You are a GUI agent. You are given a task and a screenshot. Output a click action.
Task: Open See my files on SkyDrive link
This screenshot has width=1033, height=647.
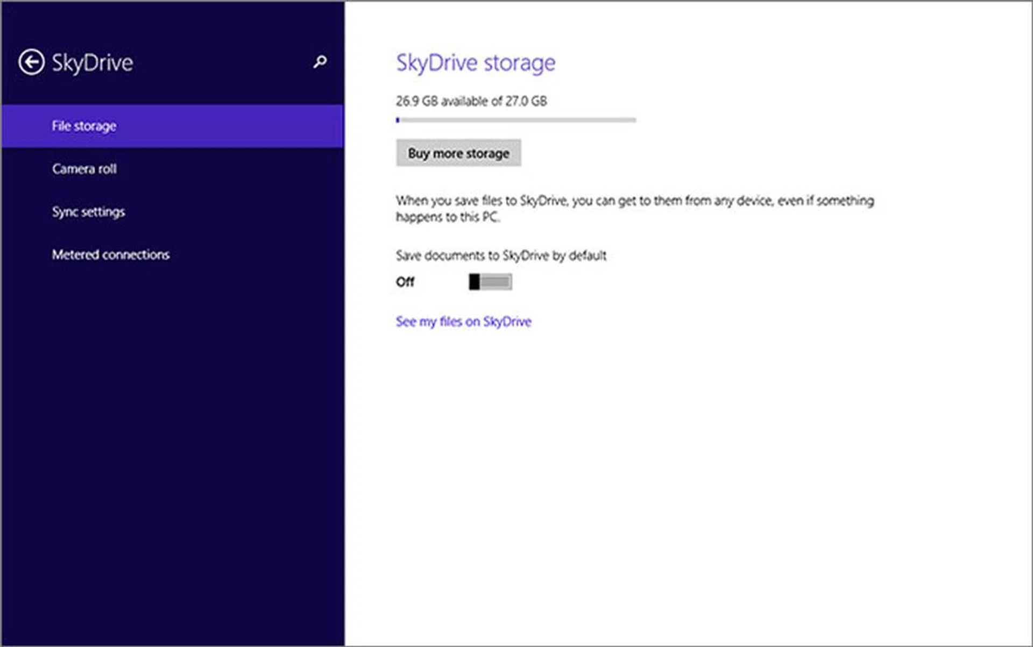pos(463,322)
